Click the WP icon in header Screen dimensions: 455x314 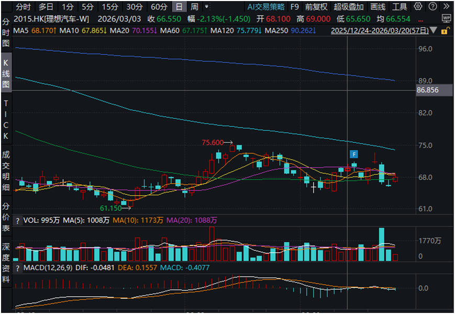click(446, 18)
